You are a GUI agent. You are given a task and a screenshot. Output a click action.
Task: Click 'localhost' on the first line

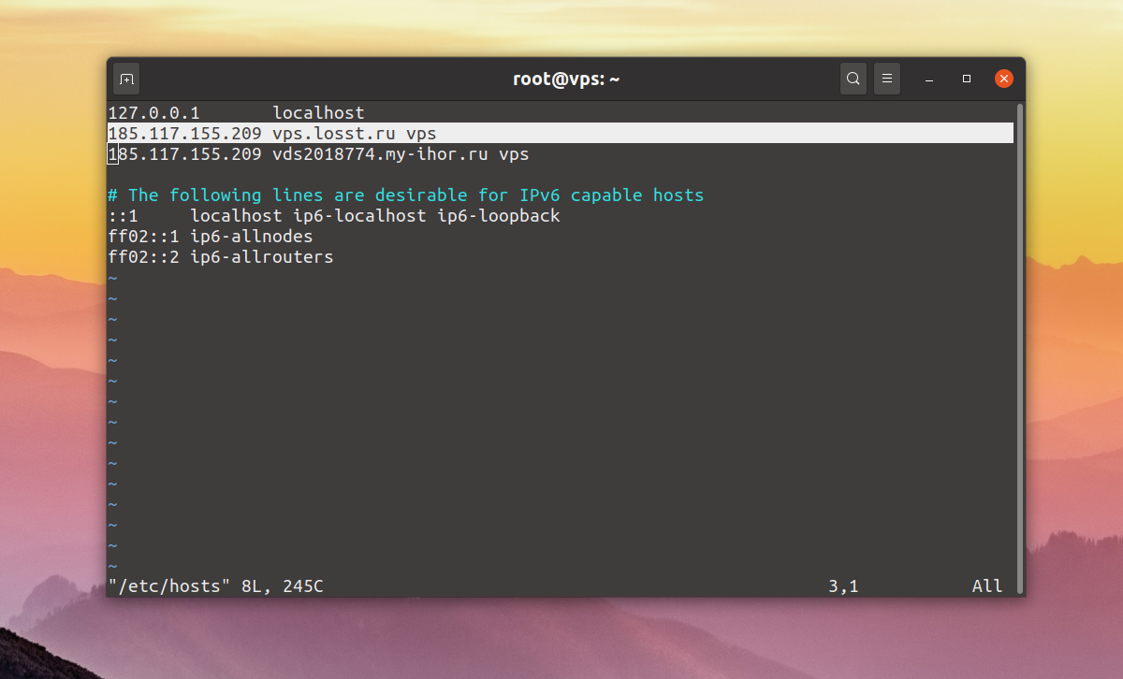pos(318,112)
